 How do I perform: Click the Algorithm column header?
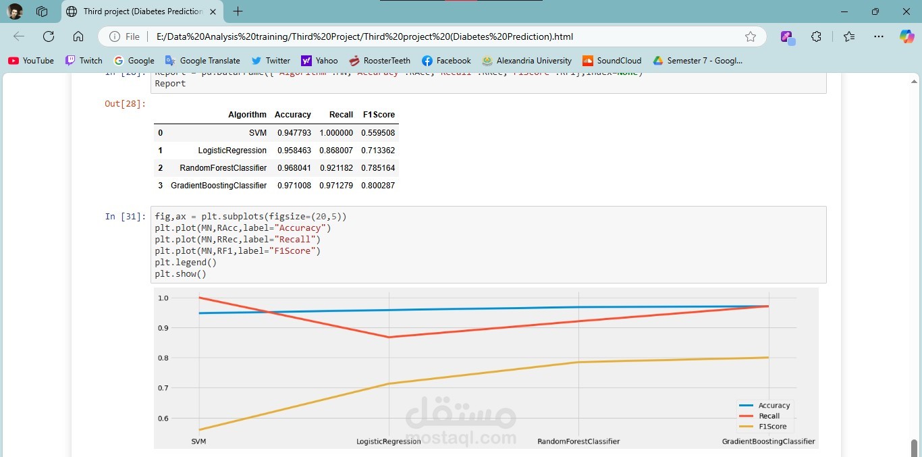point(247,115)
